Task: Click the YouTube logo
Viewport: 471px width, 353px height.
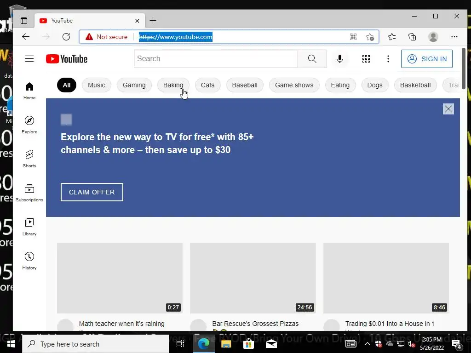Action: click(x=67, y=59)
